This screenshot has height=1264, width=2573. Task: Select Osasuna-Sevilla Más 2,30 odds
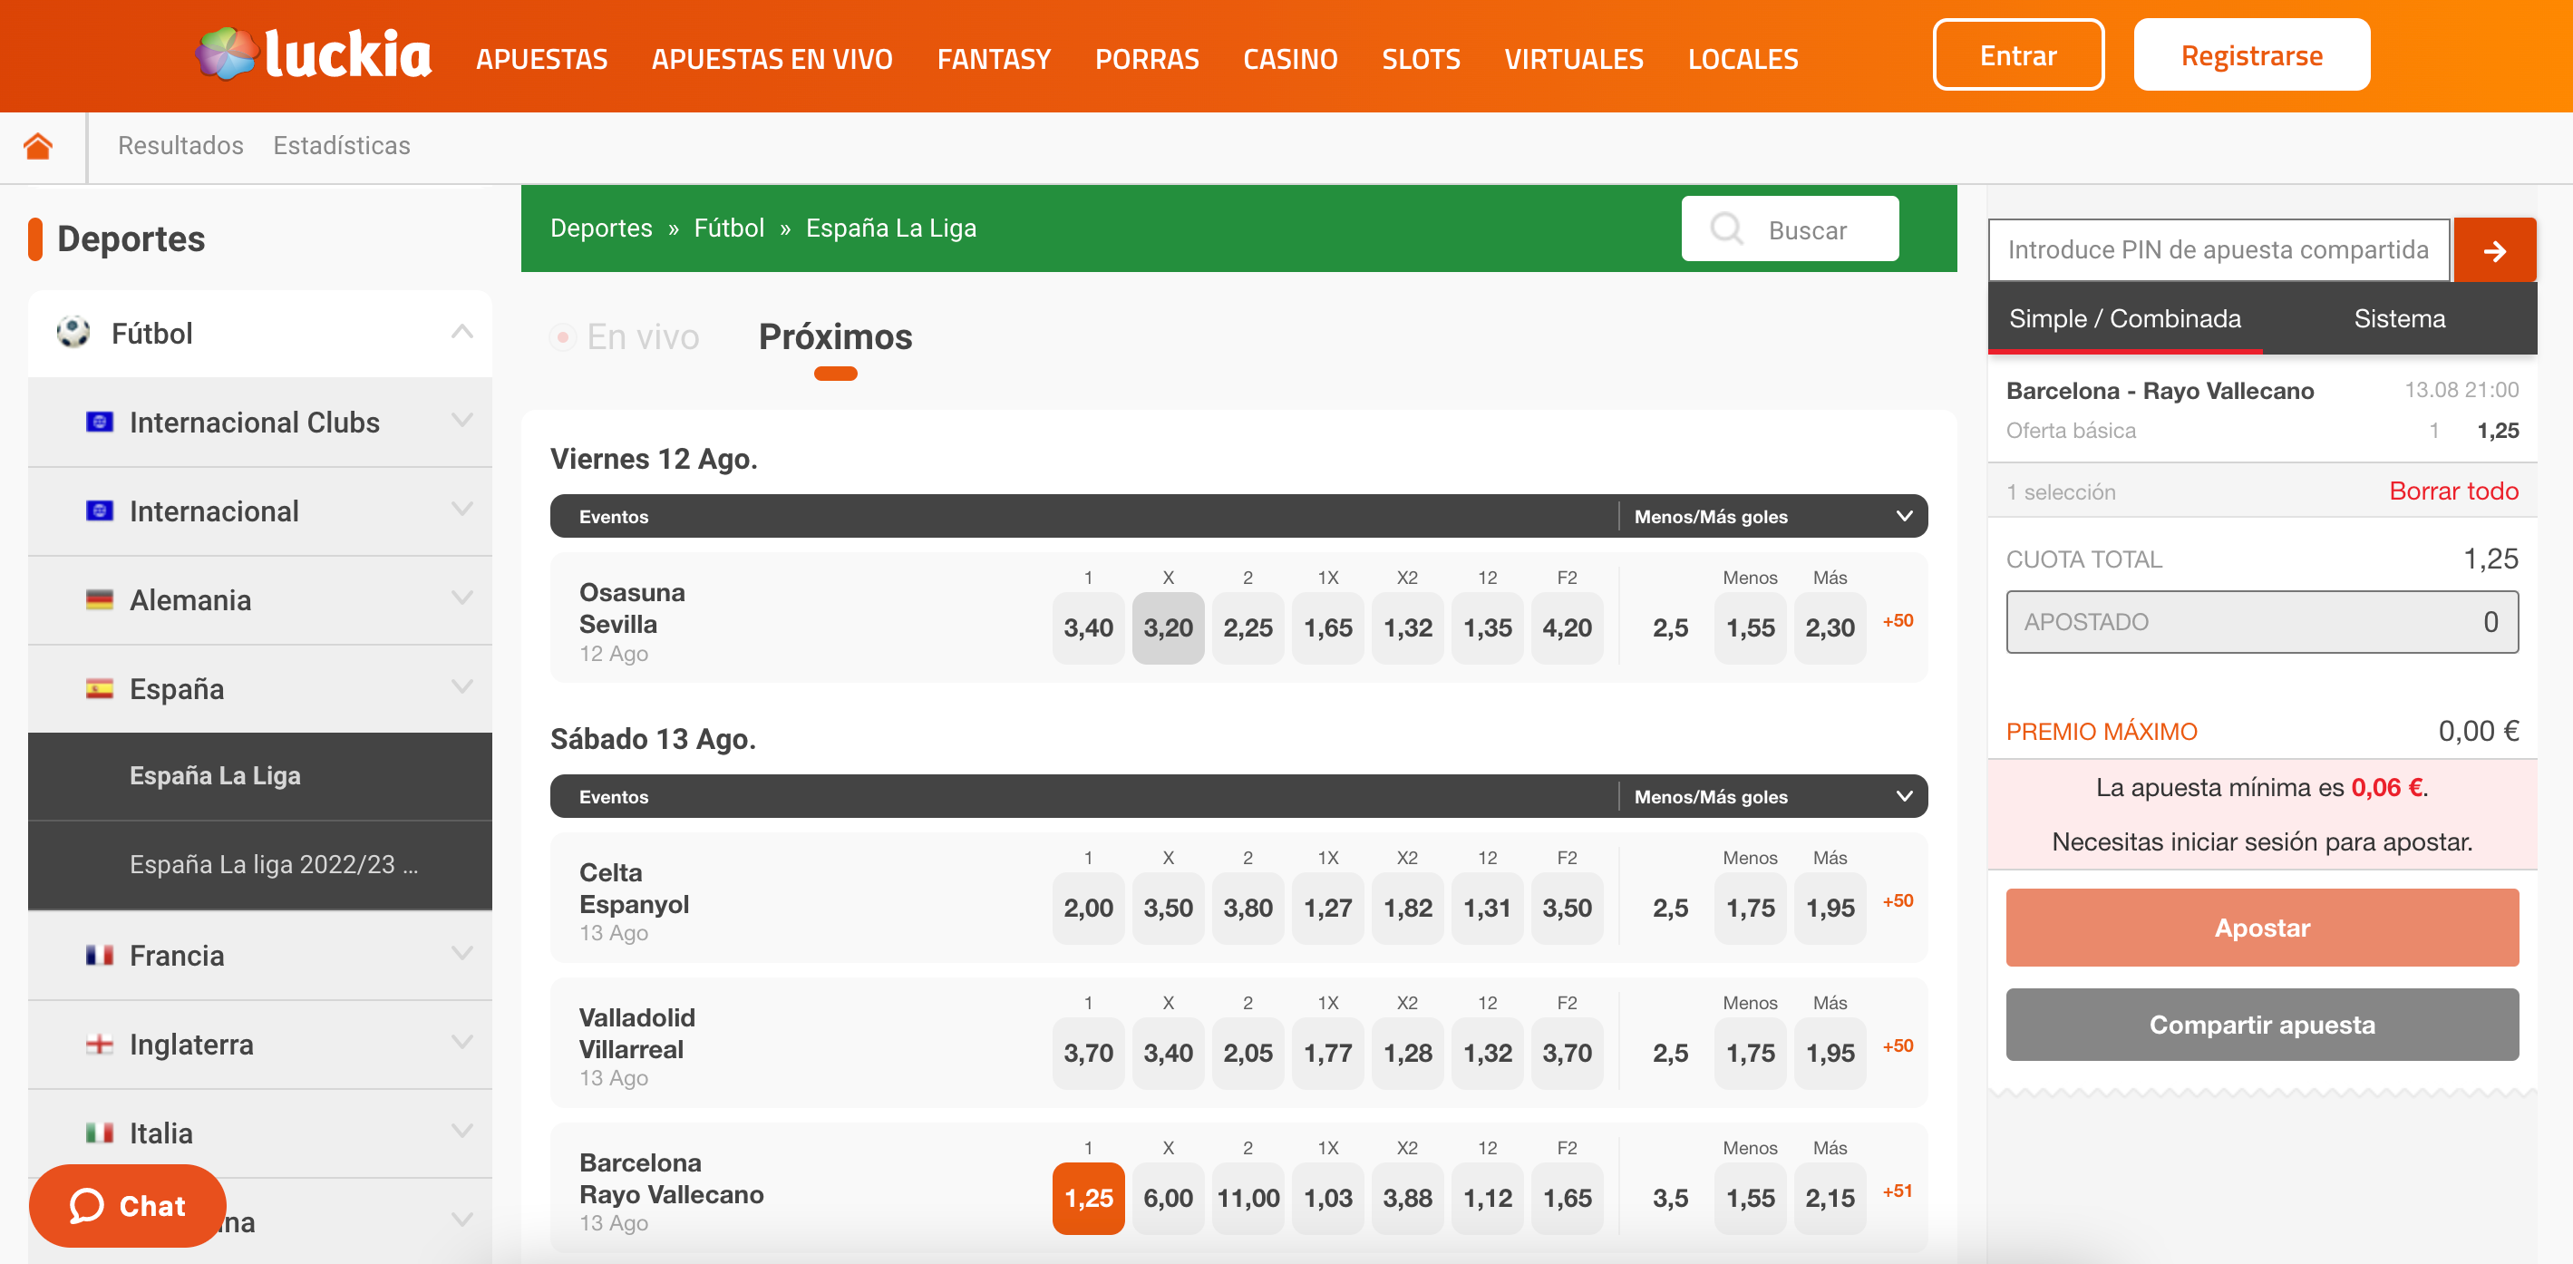pos(1830,627)
